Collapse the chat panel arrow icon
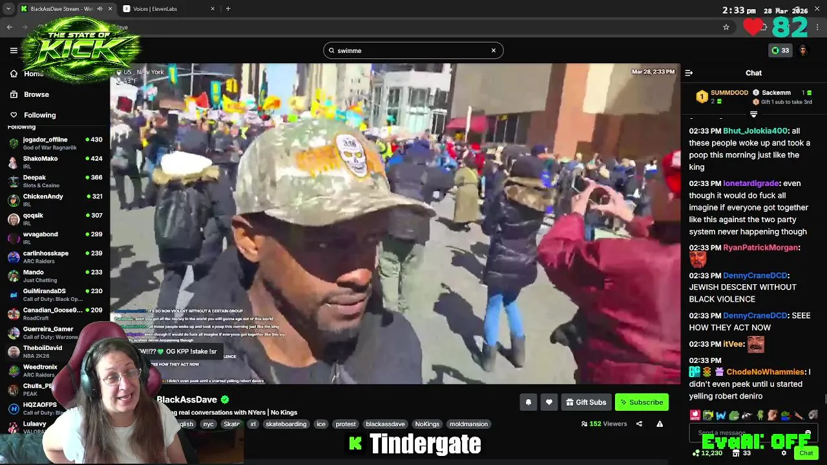This screenshot has width=827, height=465. pos(689,73)
